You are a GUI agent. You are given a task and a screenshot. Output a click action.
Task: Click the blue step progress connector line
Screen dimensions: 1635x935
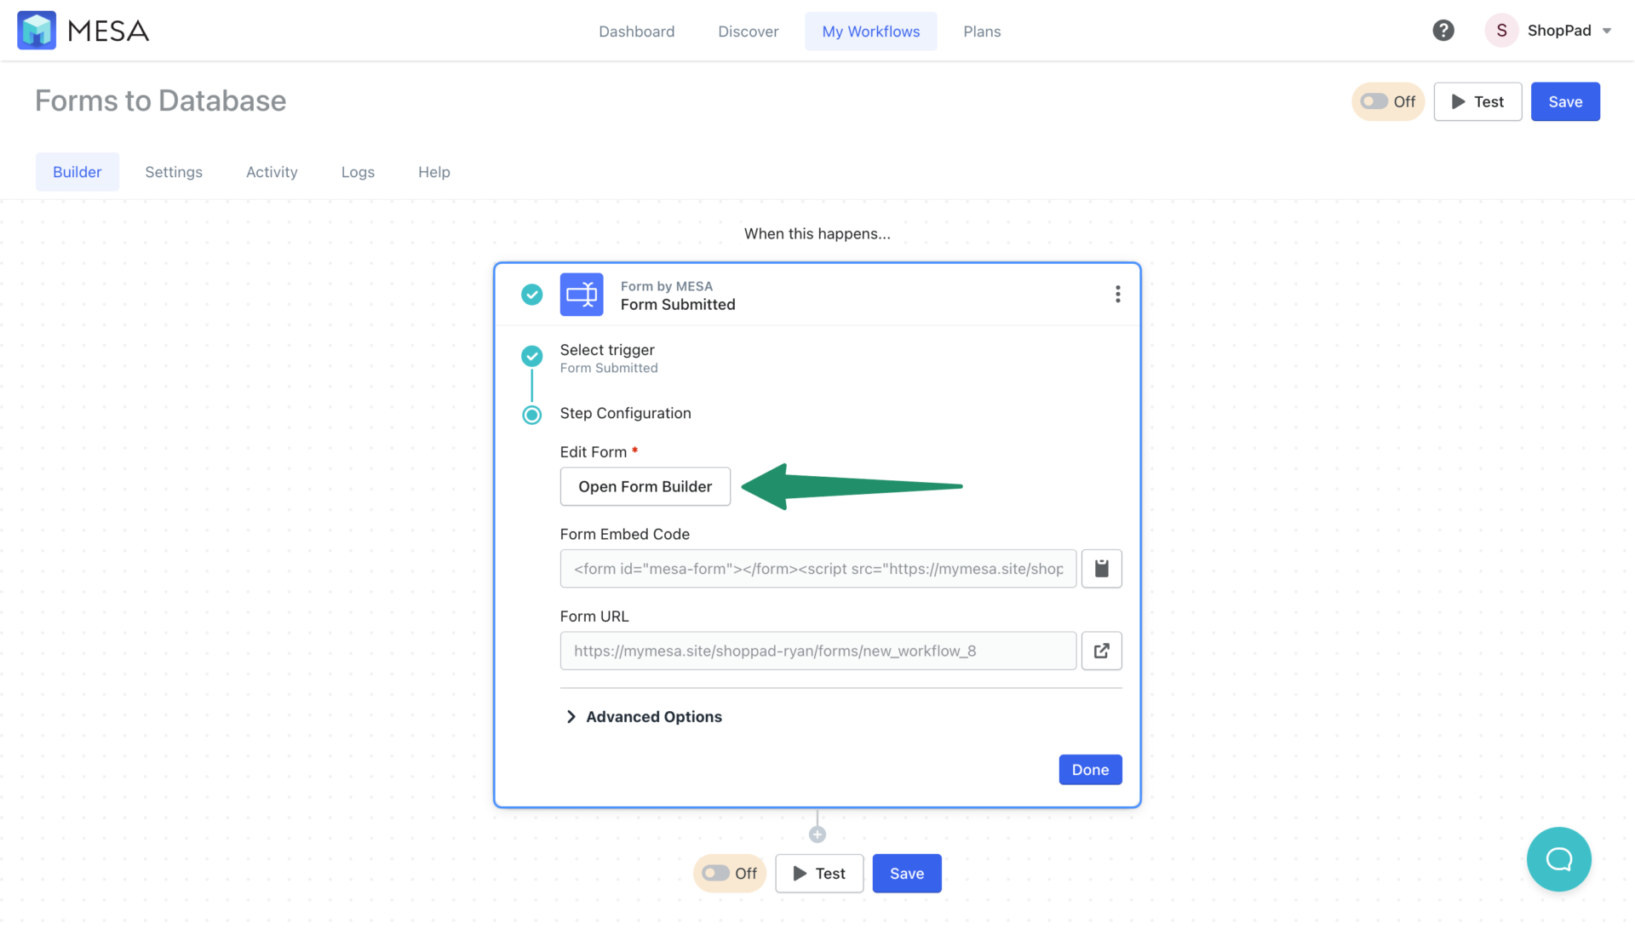click(531, 385)
